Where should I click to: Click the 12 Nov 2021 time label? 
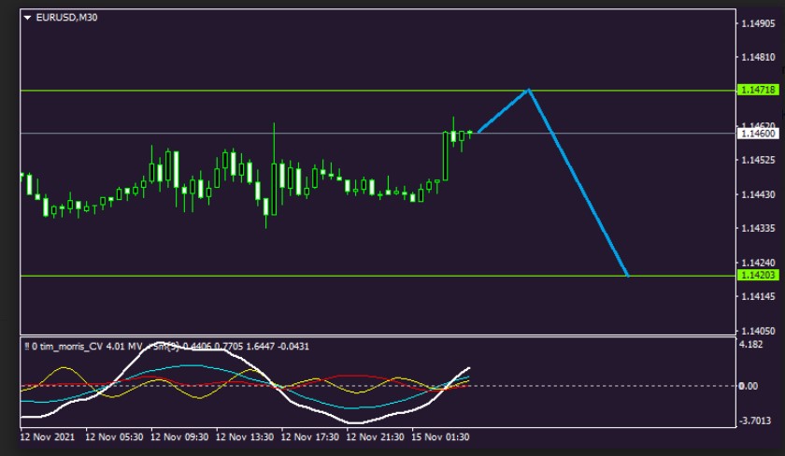click(x=47, y=436)
